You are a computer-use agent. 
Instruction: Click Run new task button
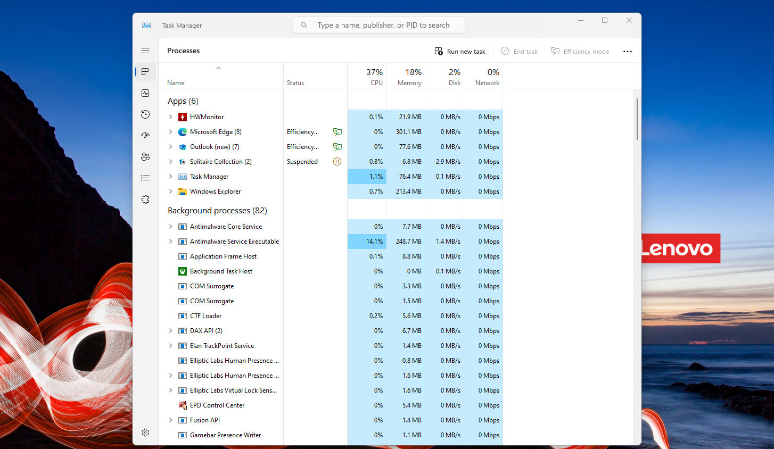tap(460, 52)
